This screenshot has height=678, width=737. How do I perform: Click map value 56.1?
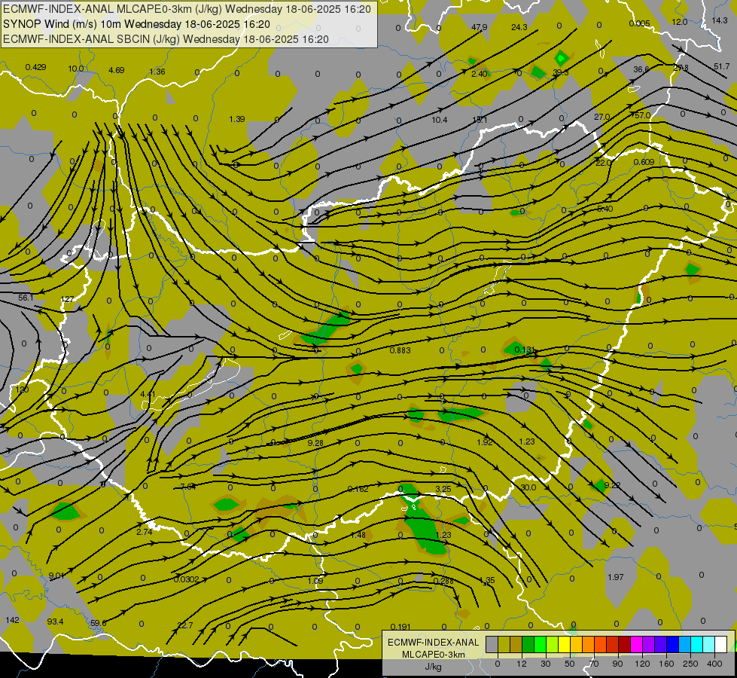click(x=26, y=298)
